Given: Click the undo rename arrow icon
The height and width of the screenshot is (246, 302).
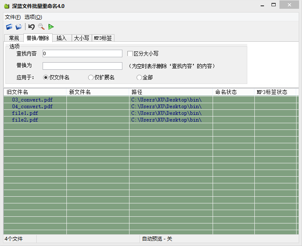Looking at the screenshot, I should (31, 27).
